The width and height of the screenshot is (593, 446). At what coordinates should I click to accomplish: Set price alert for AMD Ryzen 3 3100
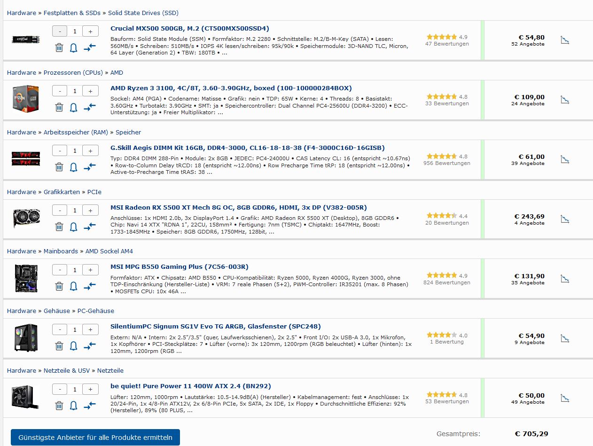pyautogui.click(x=74, y=107)
